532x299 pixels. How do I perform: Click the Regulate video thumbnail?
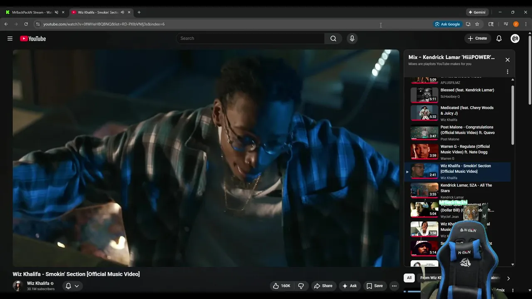pos(424,152)
